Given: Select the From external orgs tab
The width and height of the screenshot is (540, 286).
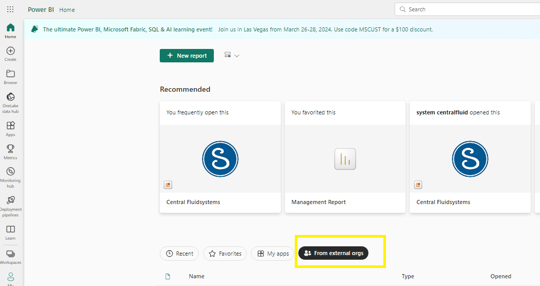Looking at the screenshot, I should 333,253.
